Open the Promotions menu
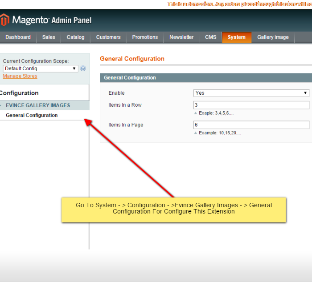 pyautogui.click(x=145, y=37)
